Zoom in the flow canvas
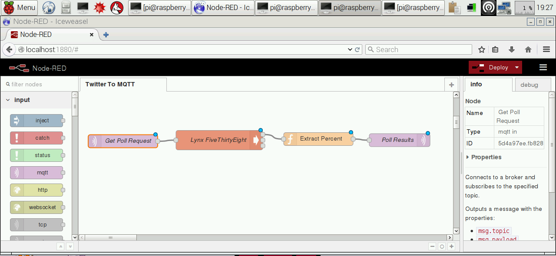The height and width of the screenshot is (256, 556). (451, 246)
